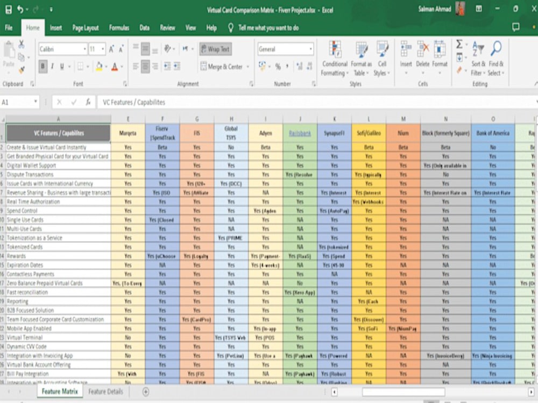
Task: Open Conditional Formatting menu
Action: click(x=335, y=58)
